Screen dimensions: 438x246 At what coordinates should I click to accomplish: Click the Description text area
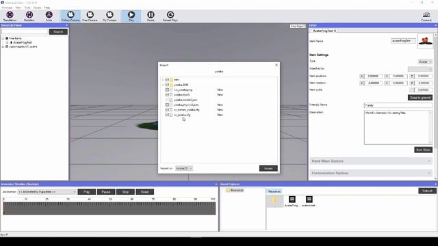click(x=398, y=128)
